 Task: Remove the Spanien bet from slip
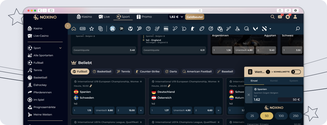[248, 95]
